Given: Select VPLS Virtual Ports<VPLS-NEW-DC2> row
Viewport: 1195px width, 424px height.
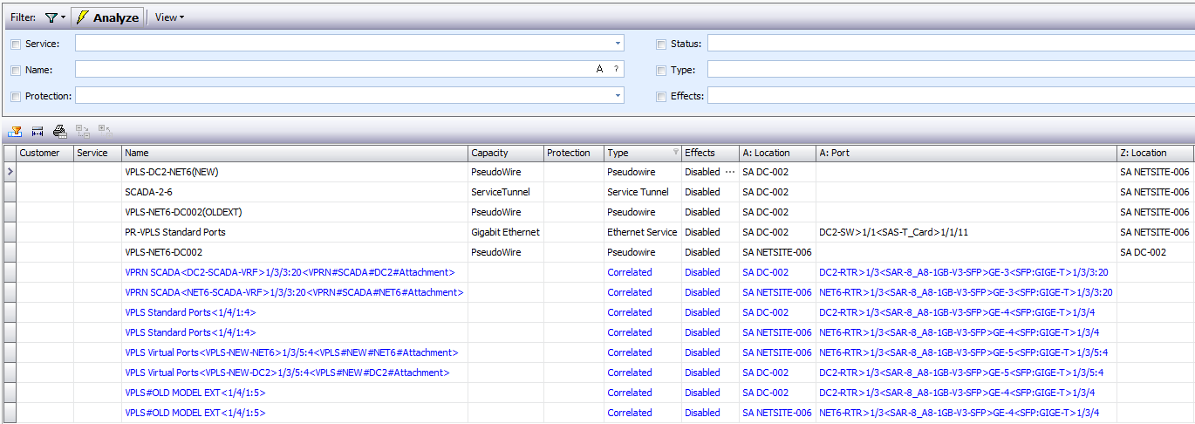Looking at the screenshot, I should [x=287, y=373].
